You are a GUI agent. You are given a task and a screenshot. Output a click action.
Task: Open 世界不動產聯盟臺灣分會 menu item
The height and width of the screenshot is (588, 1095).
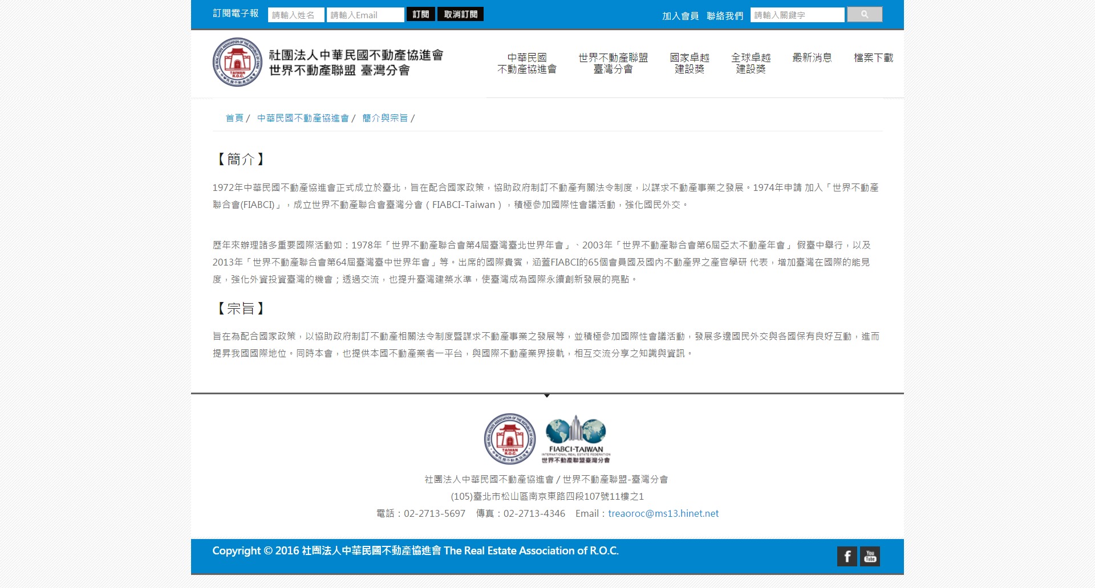point(613,63)
